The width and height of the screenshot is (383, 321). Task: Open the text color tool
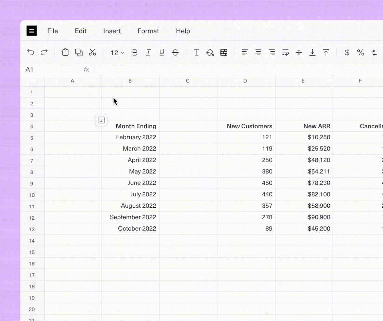coord(196,53)
